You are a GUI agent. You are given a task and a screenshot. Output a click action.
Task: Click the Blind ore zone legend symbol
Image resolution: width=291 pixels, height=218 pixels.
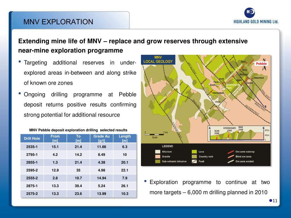[x=231, y=157]
